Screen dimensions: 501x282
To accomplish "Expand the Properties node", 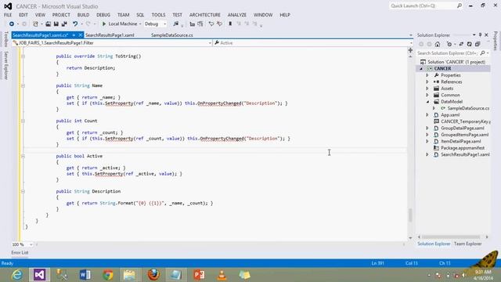I will point(427,75).
